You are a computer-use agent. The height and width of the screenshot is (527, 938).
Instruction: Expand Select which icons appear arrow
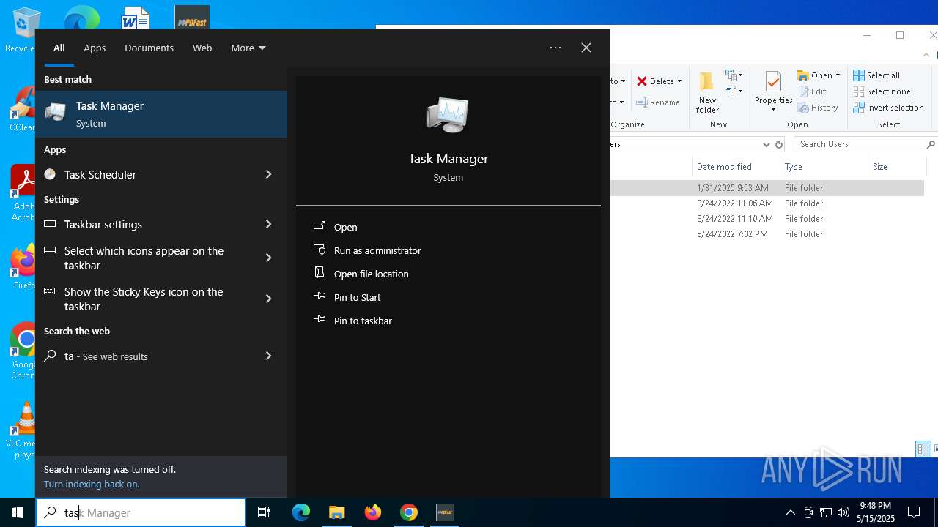click(x=268, y=258)
